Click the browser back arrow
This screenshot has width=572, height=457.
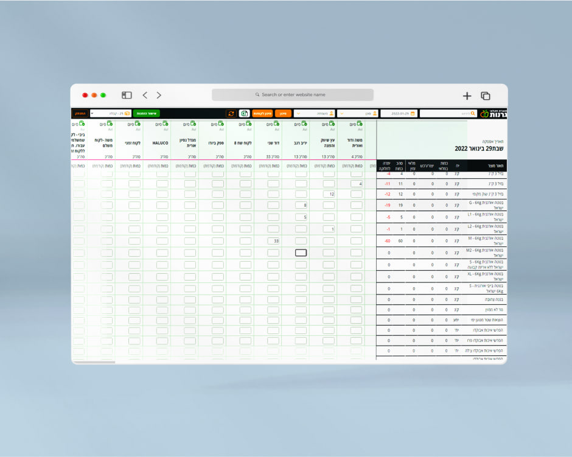click(145, 96)
